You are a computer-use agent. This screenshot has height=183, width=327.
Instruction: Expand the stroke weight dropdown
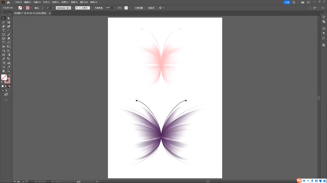tap(53, 8)
